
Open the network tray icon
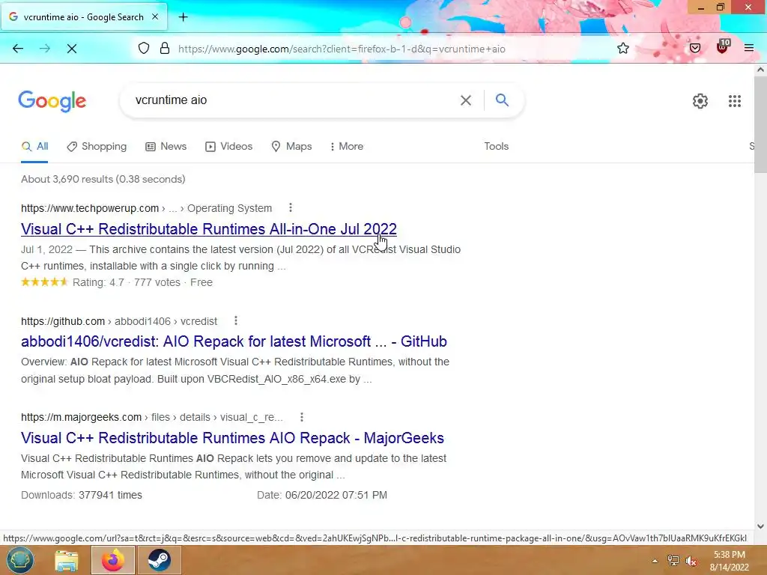point(673,561)
